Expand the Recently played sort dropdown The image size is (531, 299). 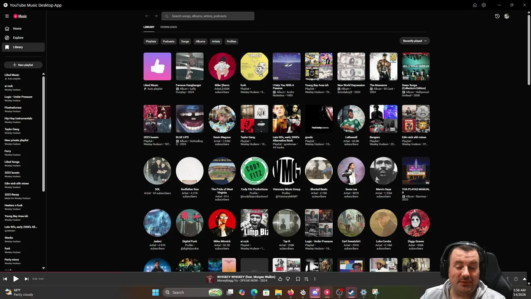(x=415, y=41)
